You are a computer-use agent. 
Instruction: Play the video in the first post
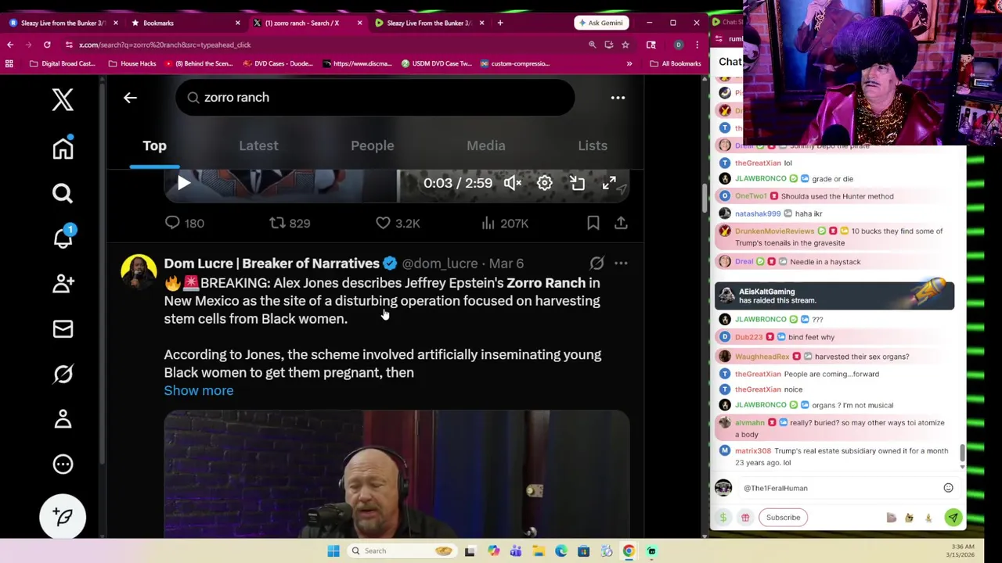183,183
